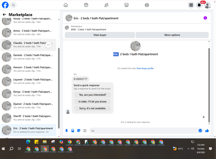Open the GIF picker icon
The width and height of the screenshot is (216, 159).
pyautogui.click(x=85, y=130)
